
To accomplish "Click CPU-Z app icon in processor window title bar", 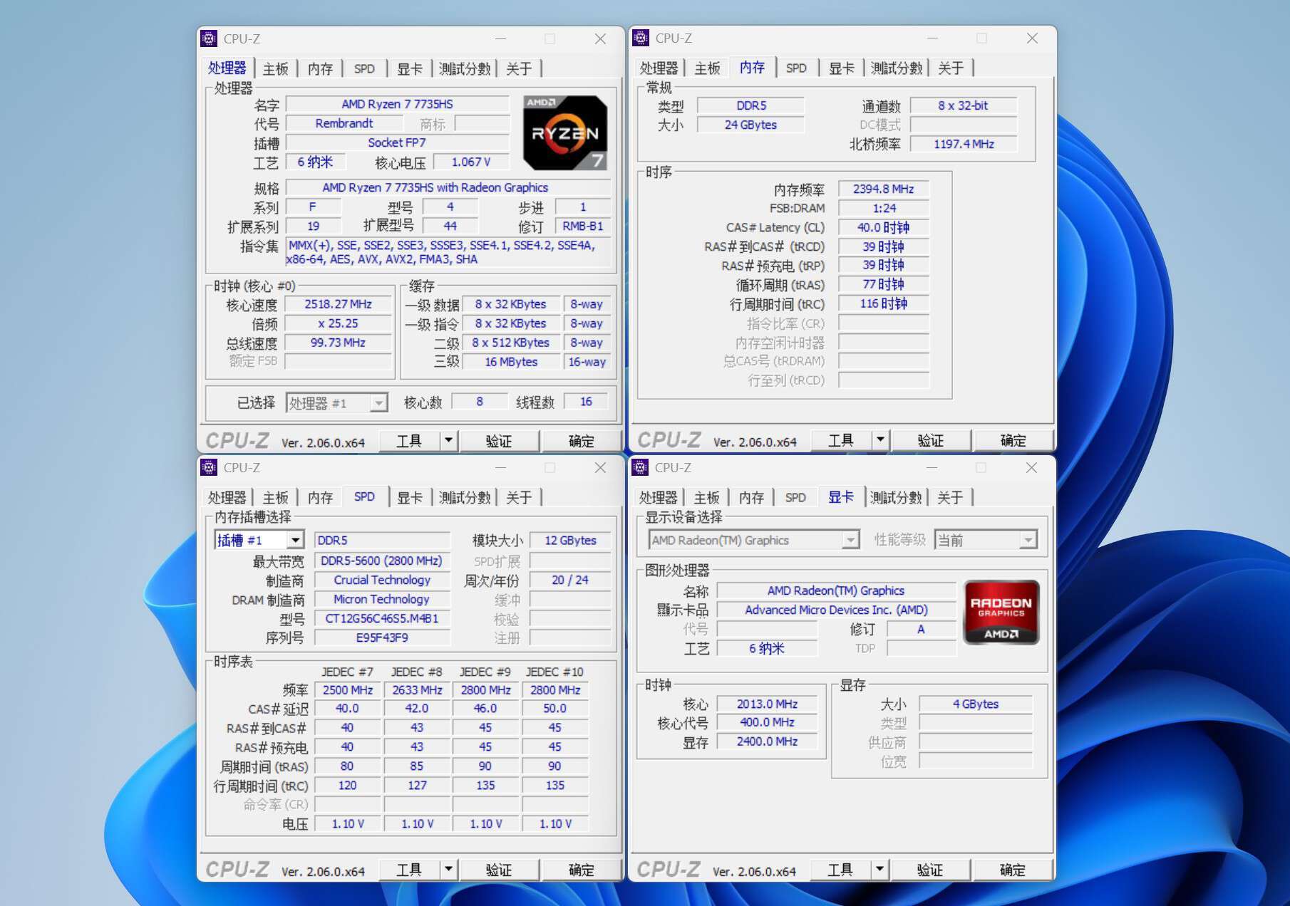I will point(209,38).
